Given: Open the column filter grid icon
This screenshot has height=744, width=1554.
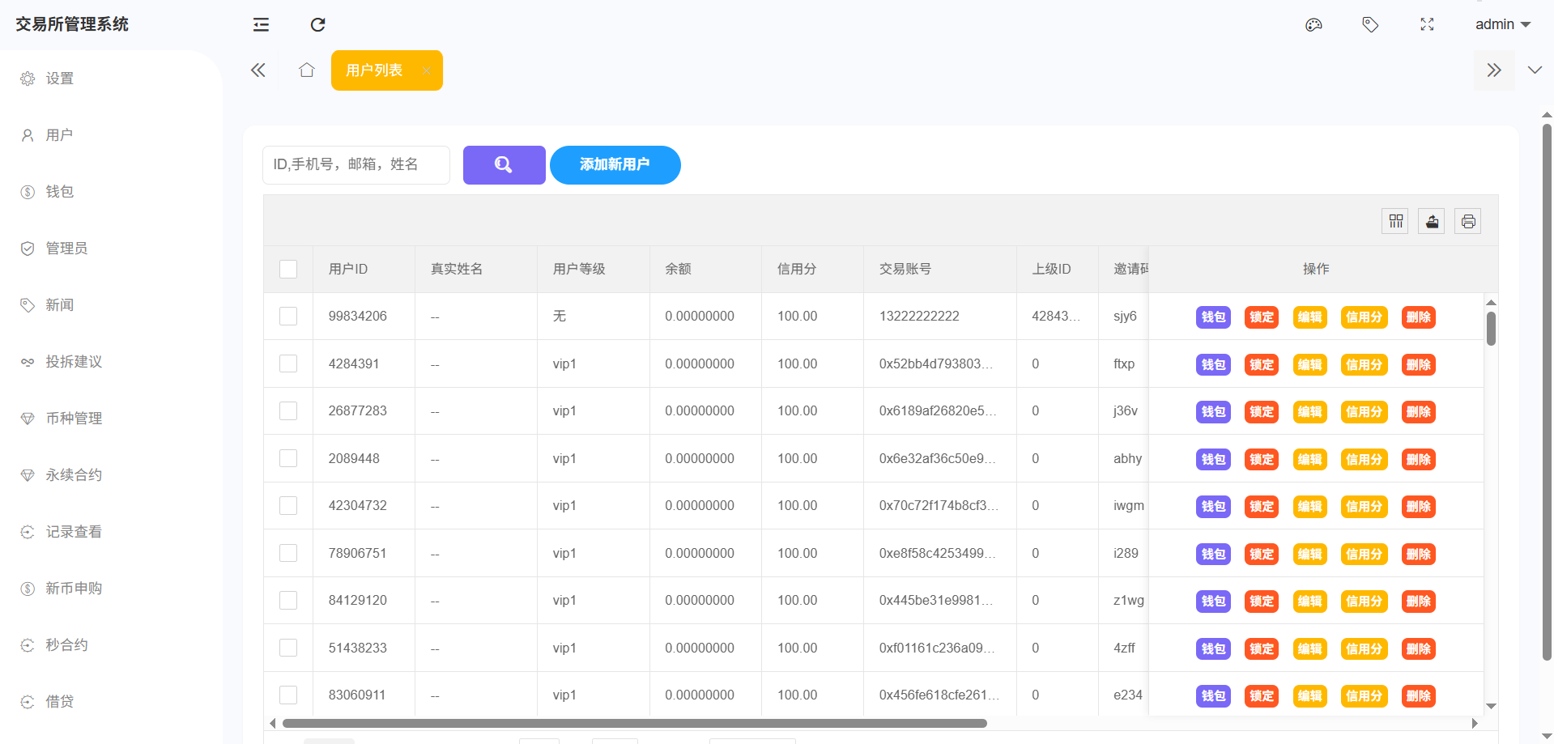Looking at the screenshot, I should click(1395, 221).
